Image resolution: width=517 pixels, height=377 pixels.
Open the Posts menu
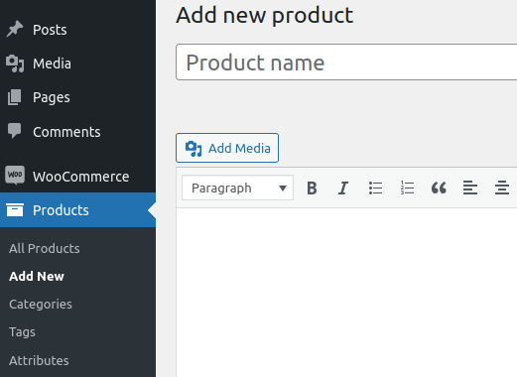(77, 30)
